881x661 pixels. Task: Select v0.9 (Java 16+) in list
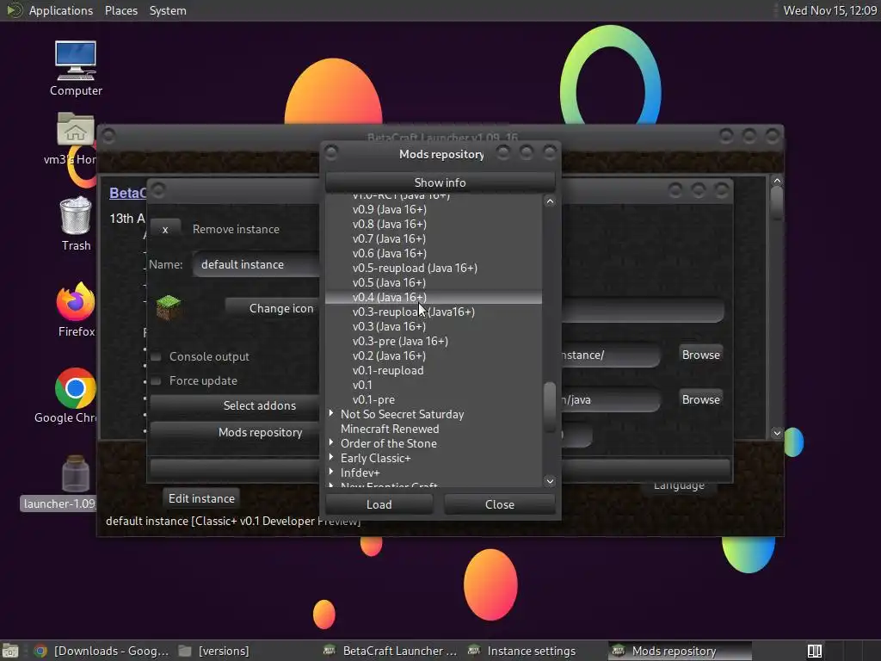coord(390,209)
